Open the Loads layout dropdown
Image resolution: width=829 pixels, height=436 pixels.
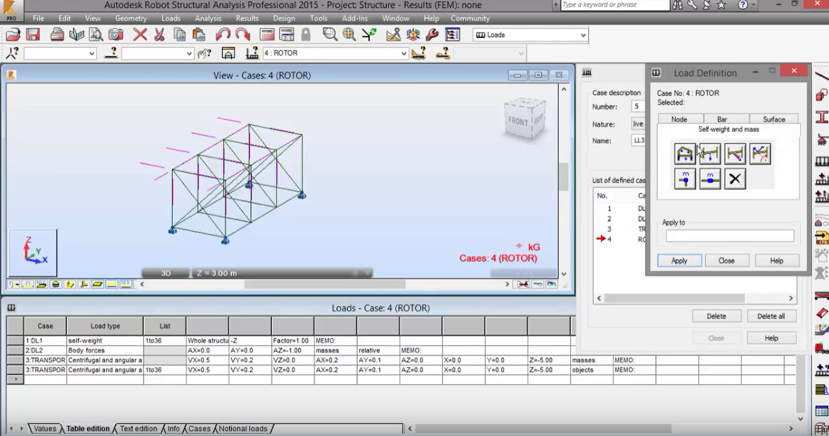(582, 35)
